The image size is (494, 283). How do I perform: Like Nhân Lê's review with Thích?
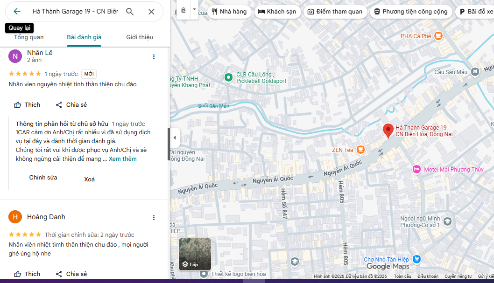pyautogui.click(x=27, y=105)
